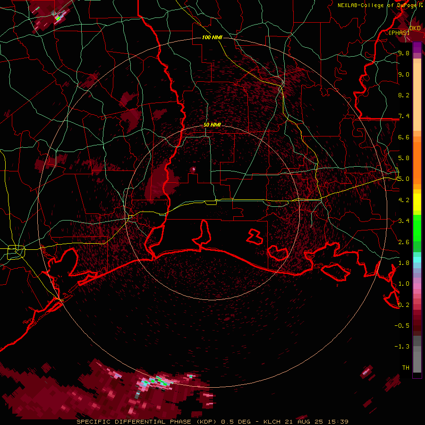Screen dimensions: 425x425
Task: Click the "TH" threshold label on the scale
Action: point(406,367)
